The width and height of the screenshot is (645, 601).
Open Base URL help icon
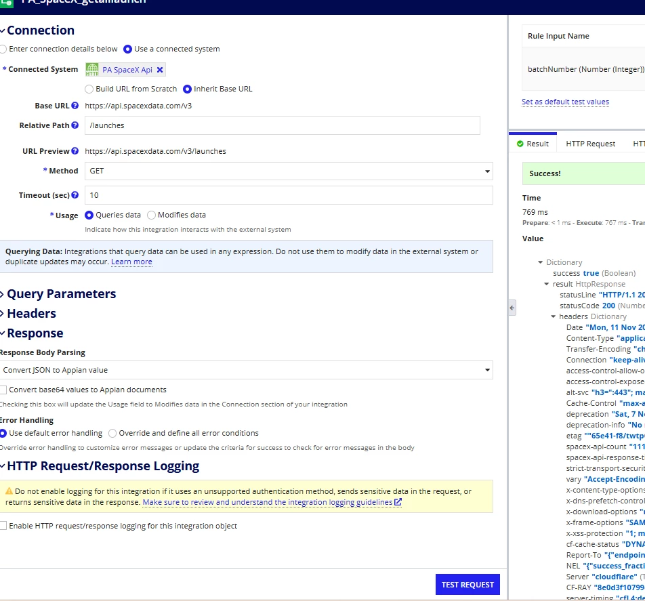tap(75, 105)
